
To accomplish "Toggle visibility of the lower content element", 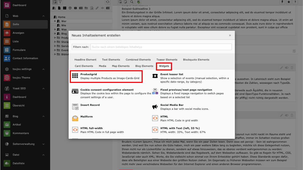I will click(287, 115).
